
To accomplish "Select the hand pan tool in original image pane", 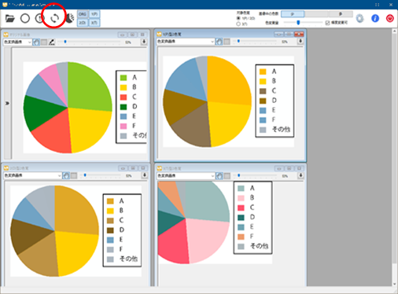I will 36,42.
